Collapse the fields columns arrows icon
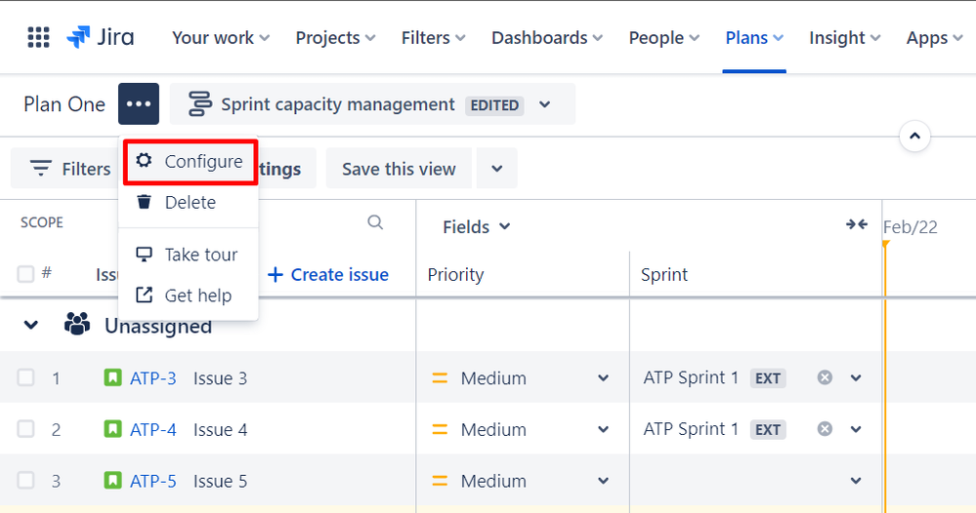The width and height of the screenshot is (976, 513). click(857, 224)
